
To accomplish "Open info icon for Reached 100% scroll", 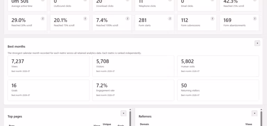I will coord(128,18).
